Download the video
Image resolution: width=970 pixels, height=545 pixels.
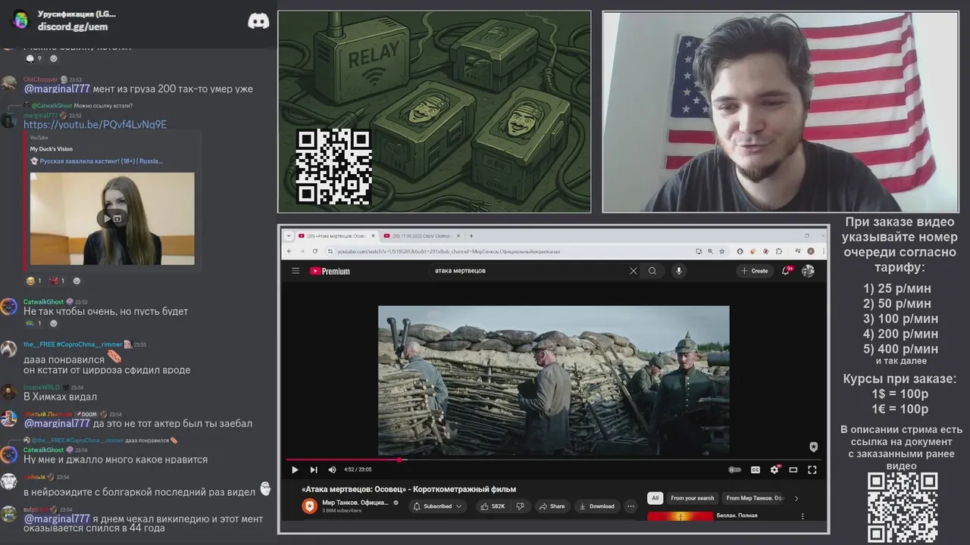596,506
